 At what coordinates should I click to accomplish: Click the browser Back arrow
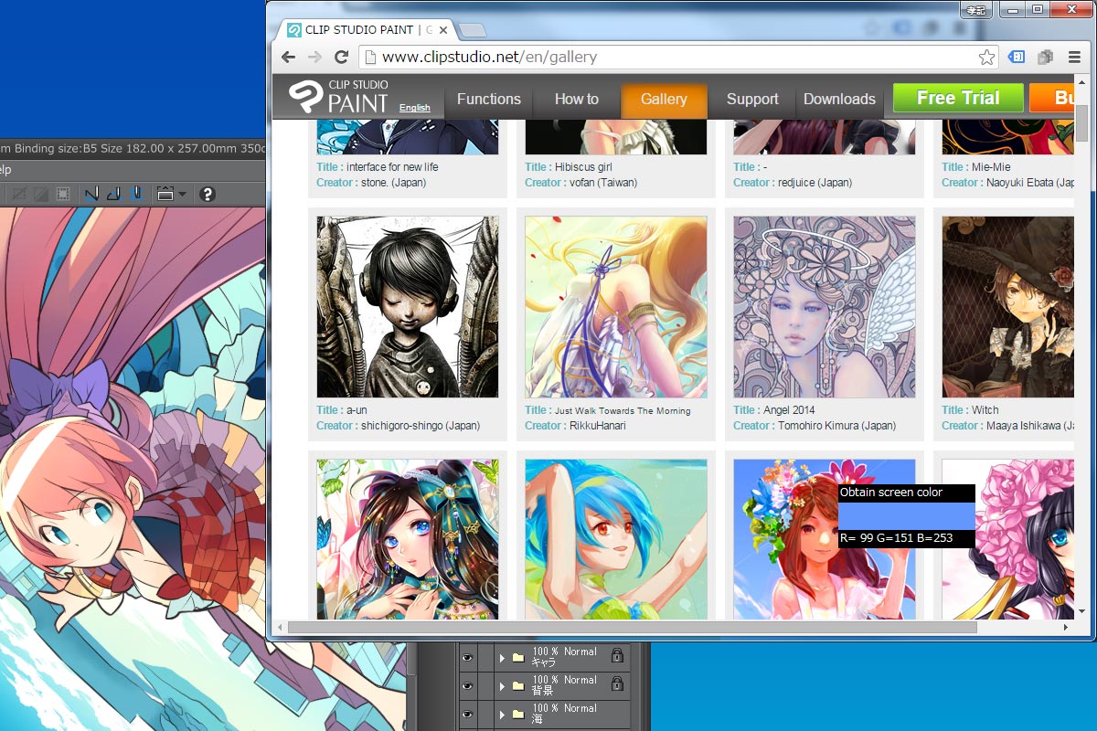(288, 58)
